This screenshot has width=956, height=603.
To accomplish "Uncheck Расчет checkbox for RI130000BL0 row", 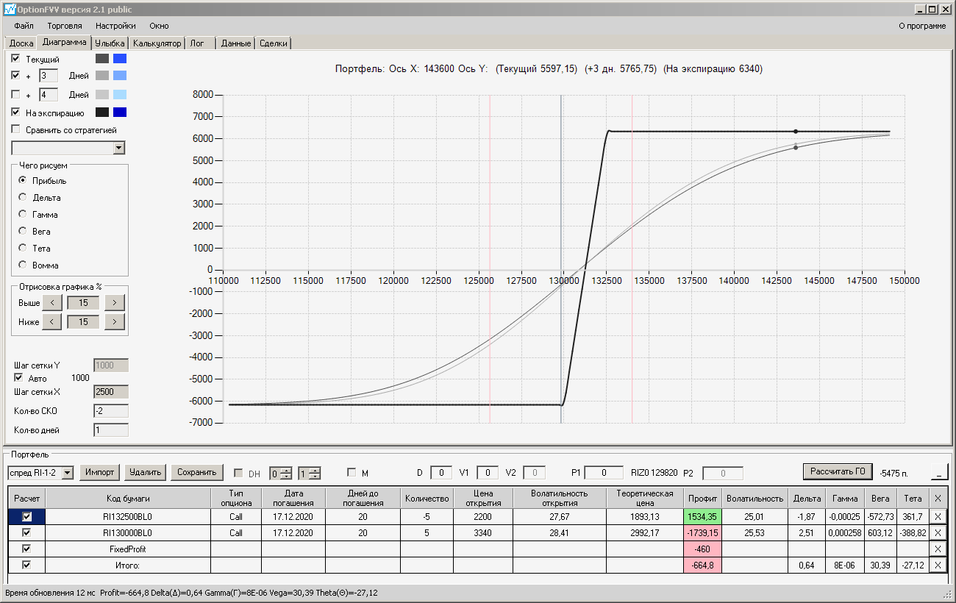I will pos(27,533).
